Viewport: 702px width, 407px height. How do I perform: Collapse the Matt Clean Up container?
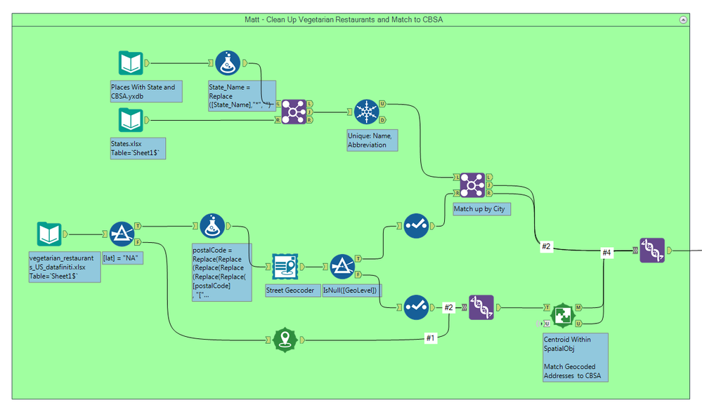pos(683,20)
